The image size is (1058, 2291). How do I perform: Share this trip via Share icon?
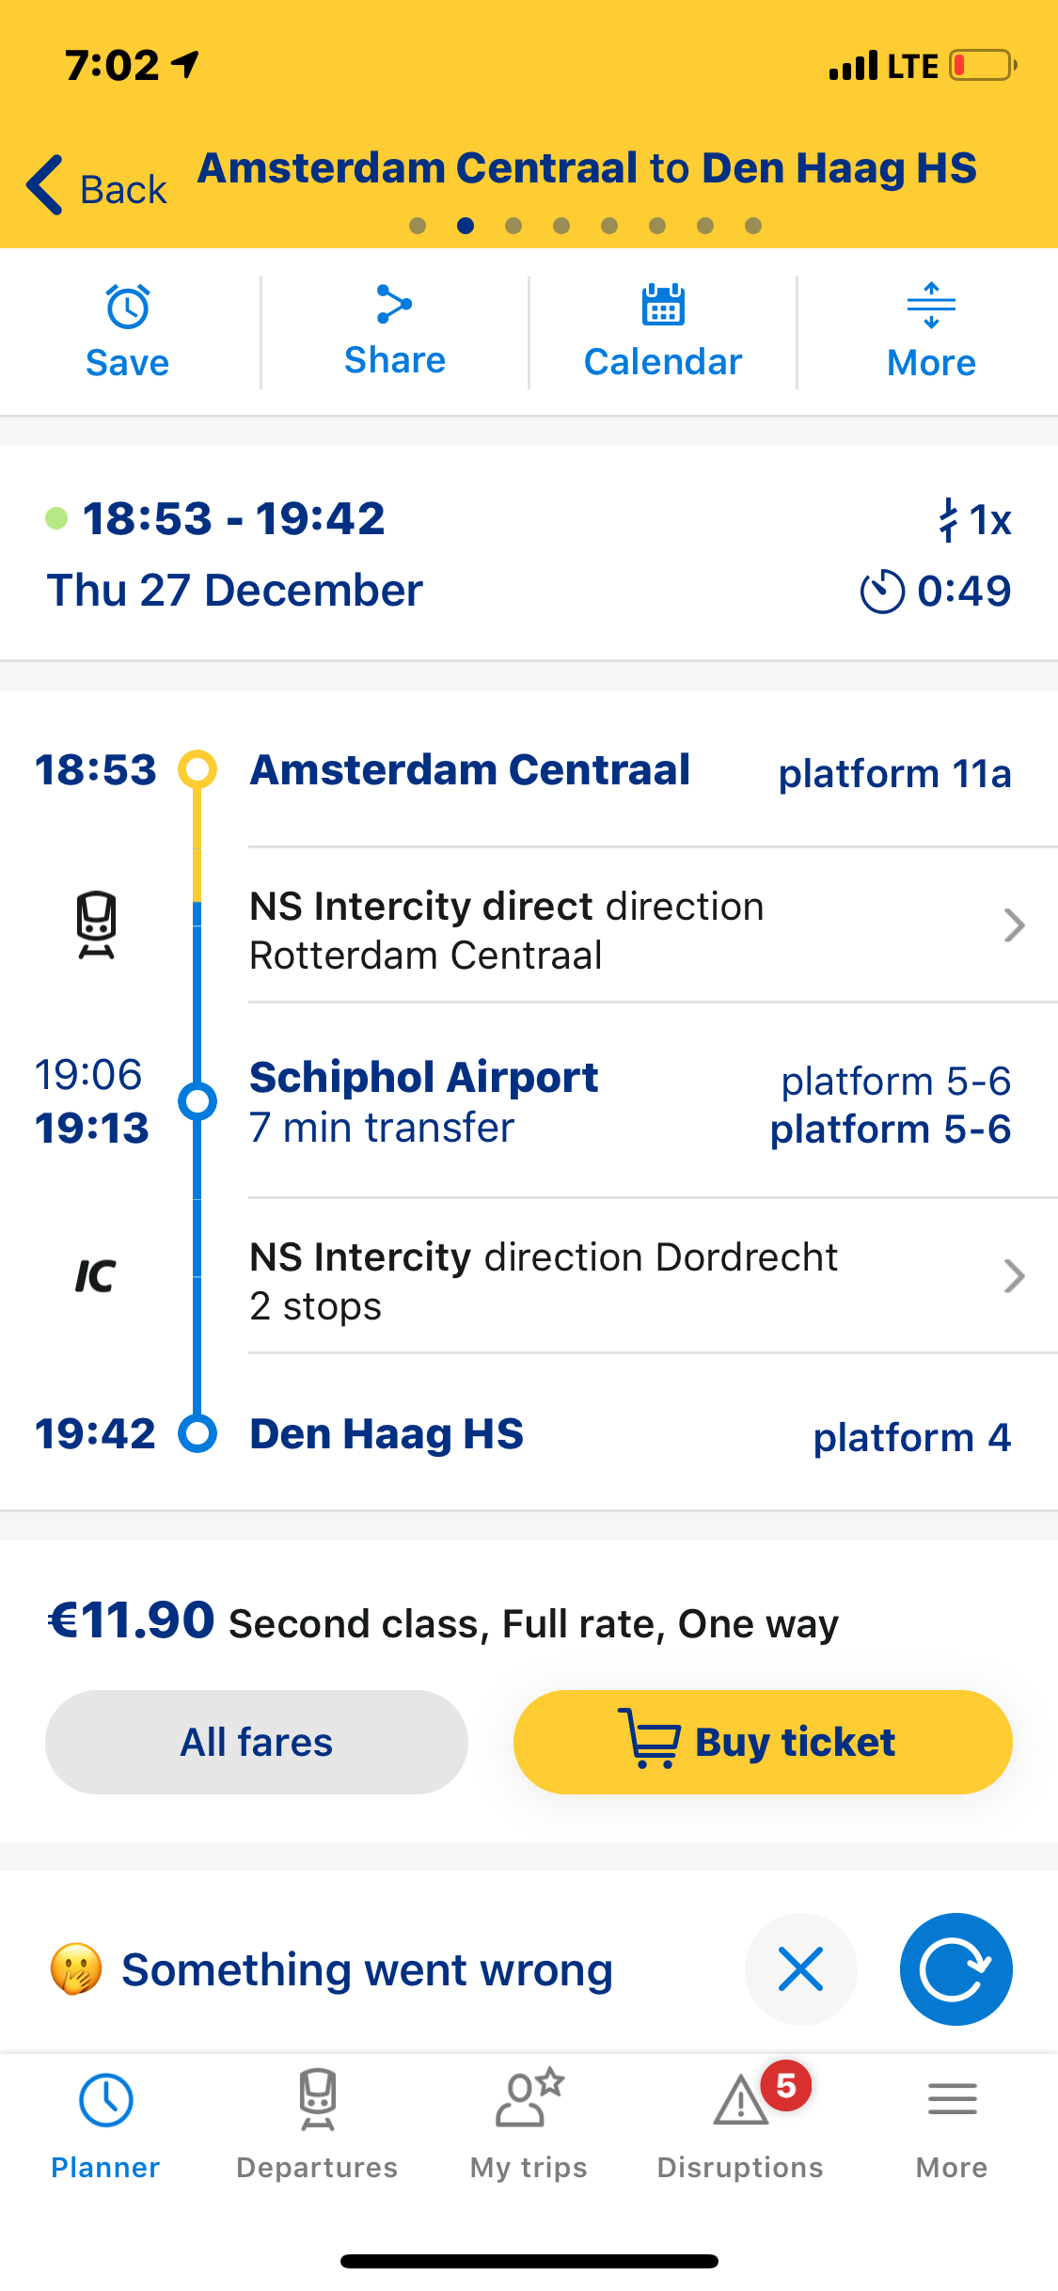click(x=394, y=304)
